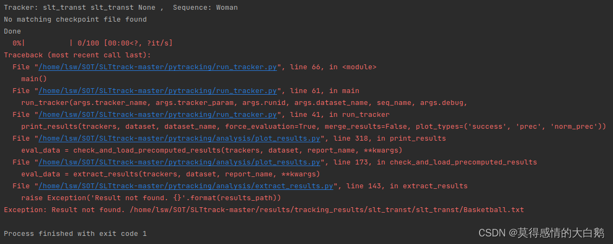Click 'eval_data = extract_results(trackers' code line

tap(170, 174)
